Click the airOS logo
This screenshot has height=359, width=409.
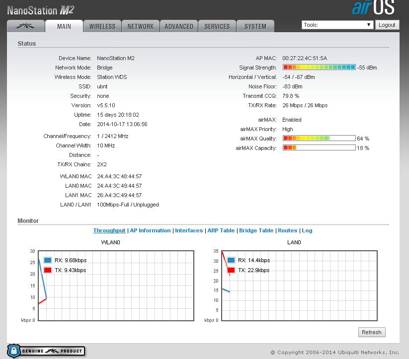point(373,7)
